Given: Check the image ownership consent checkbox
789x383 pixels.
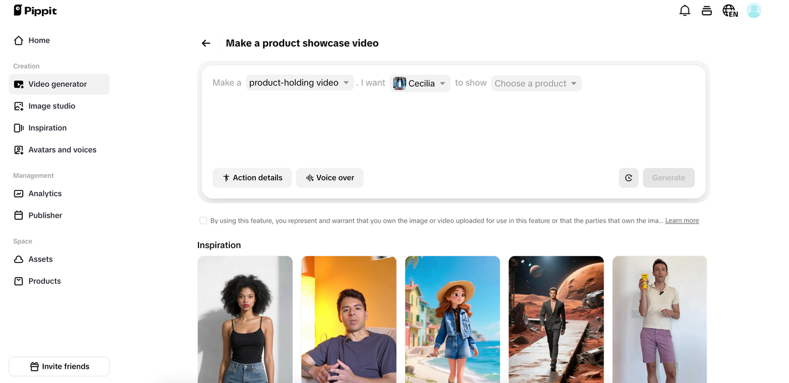Looking at the screenshot, I should point(203,220).
